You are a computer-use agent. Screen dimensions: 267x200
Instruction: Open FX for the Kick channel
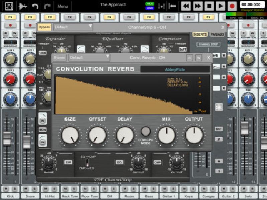click(10, 17)
